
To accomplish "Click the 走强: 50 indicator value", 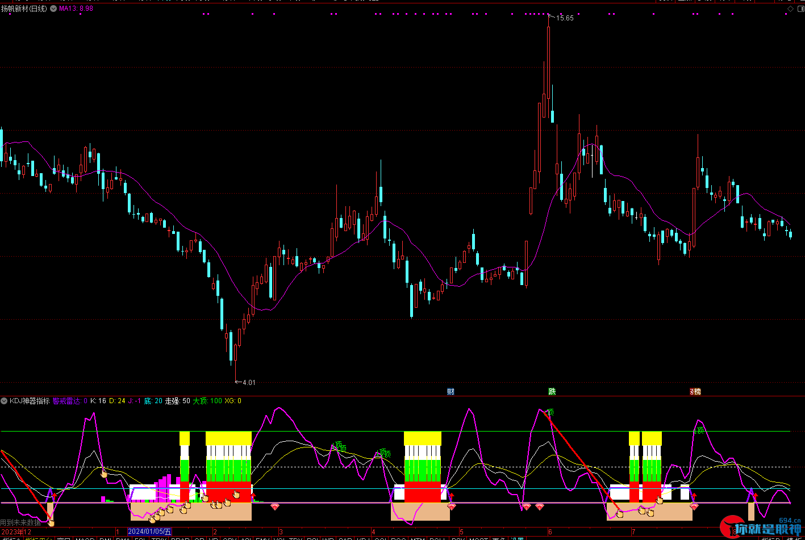I will (178, 401).
